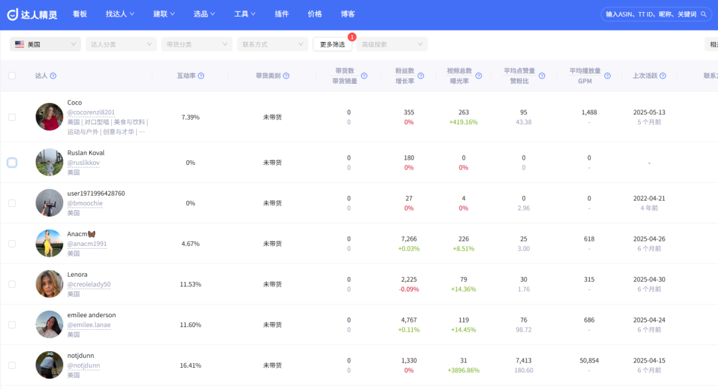The width and height of the screenshot is (718, 389).
Task: Select the checkbox for Coco row
Action: (12, 117)
